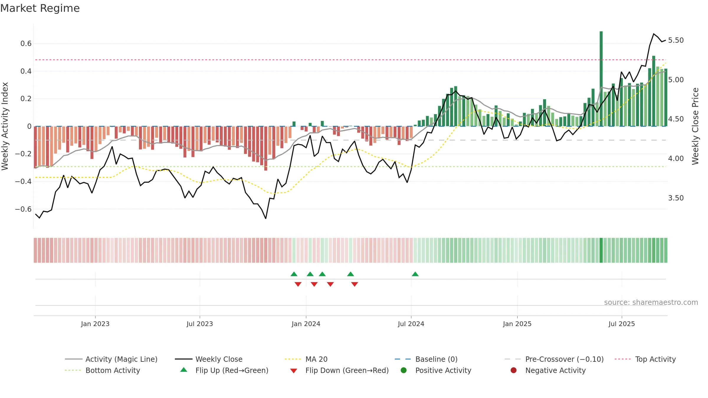
Task: Click the Jul 2025 axis label
Action: tap(622, 324)
